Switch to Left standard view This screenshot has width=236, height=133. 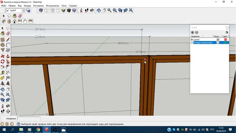[31, 21]
